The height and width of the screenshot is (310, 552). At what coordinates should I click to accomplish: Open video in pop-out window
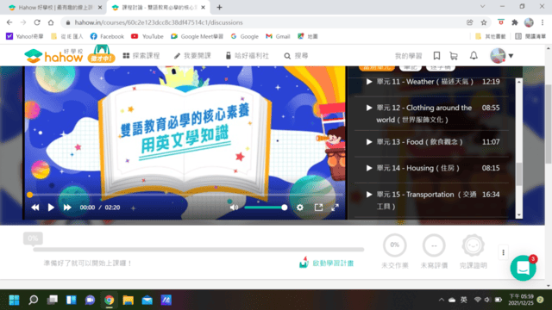318,208
